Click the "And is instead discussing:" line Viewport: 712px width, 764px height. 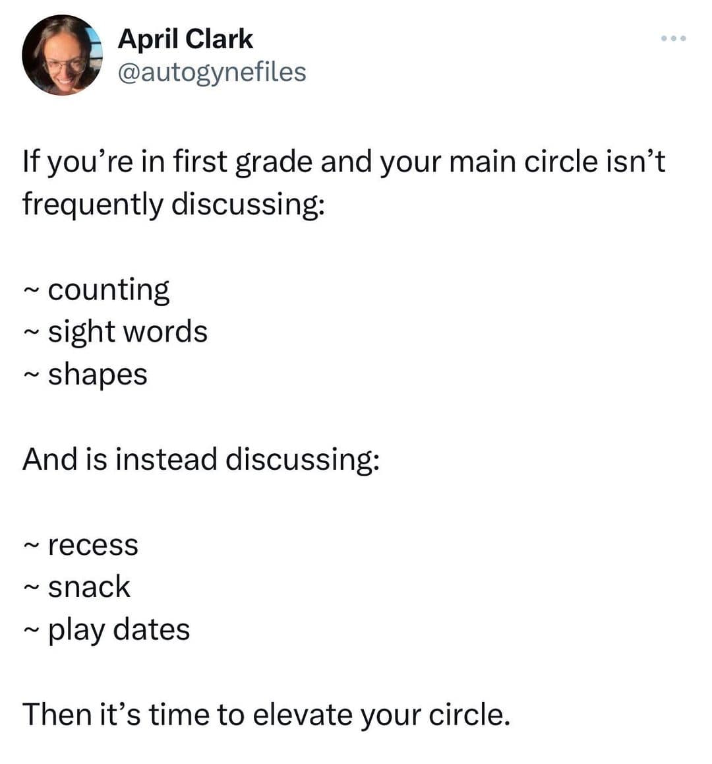(201, 459)
